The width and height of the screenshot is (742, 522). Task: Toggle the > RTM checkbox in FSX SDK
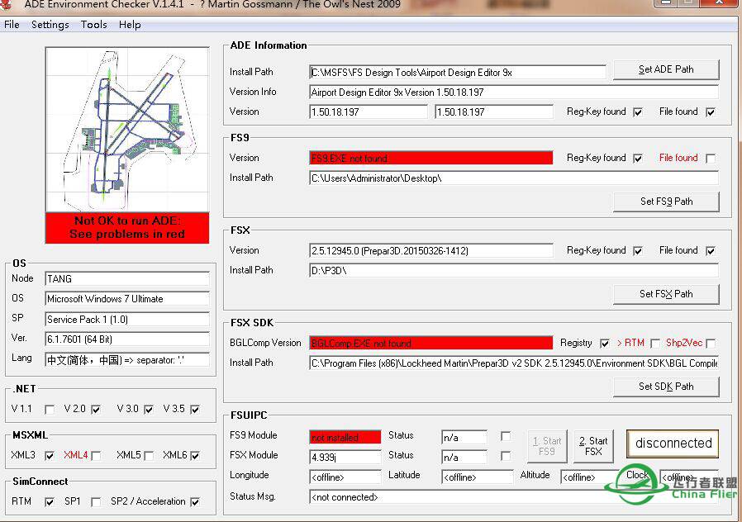pos(655,344)
